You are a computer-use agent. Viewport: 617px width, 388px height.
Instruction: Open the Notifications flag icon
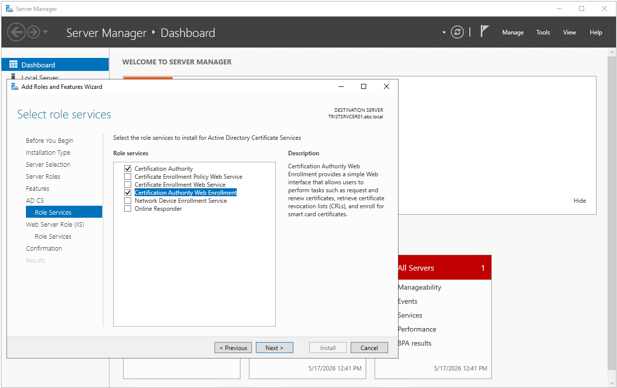tap(484, 31)
